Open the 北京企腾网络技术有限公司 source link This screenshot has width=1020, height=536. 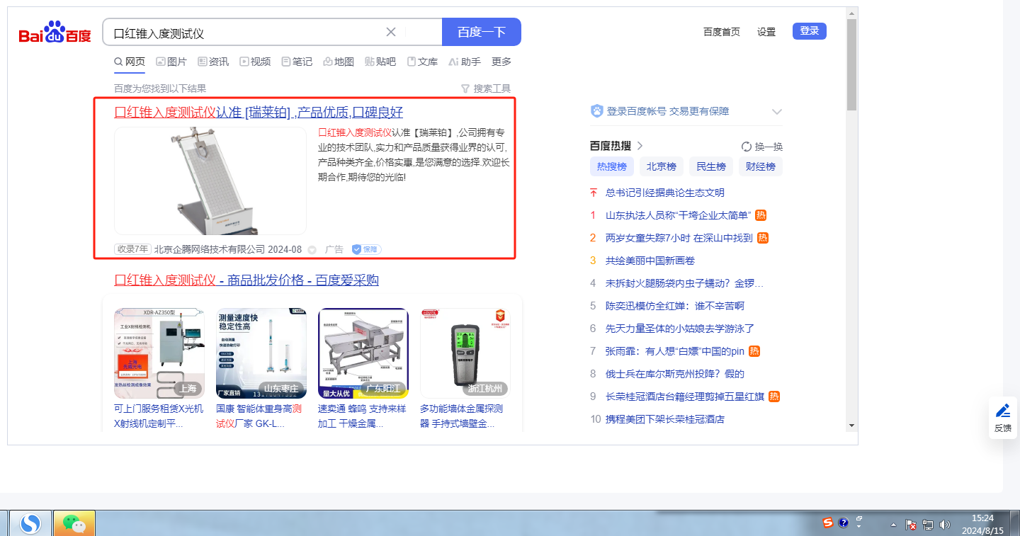[x=210, y=249]
